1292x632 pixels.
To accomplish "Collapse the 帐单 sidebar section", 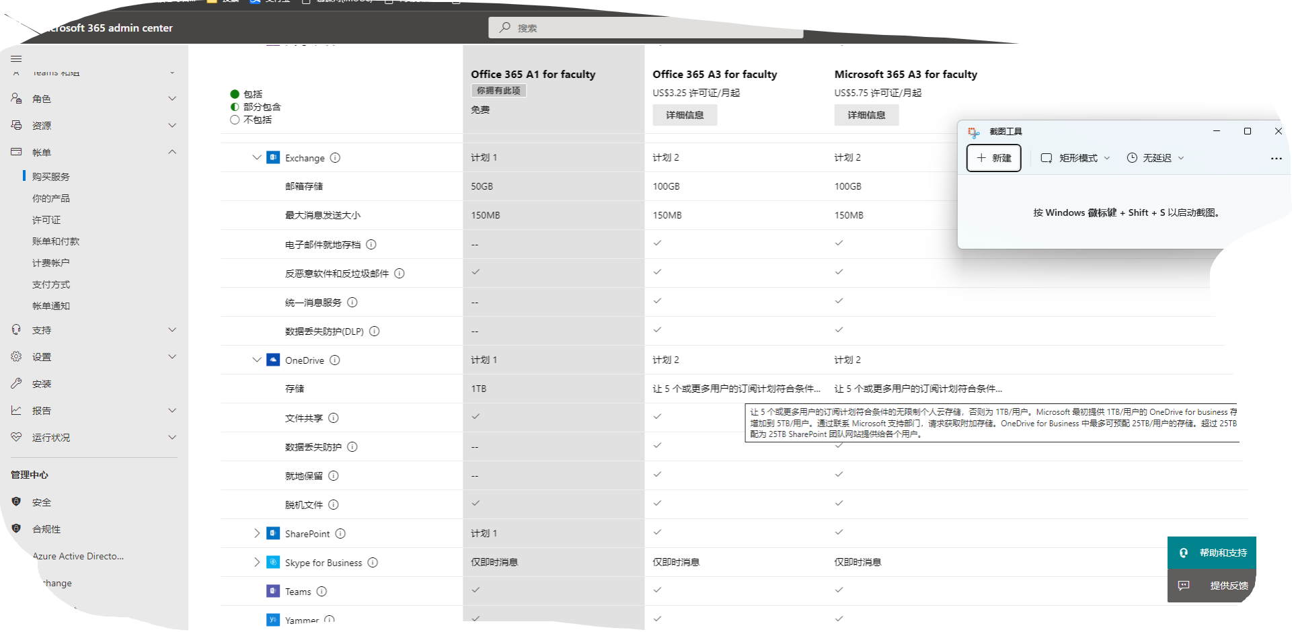I will (172, 152).
